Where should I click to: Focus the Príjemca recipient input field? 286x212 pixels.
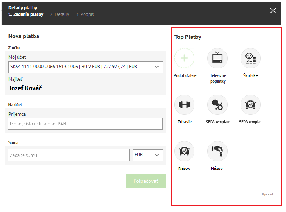[x=85, y=124]
